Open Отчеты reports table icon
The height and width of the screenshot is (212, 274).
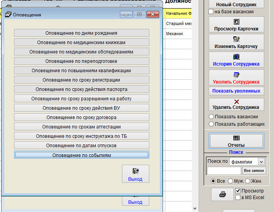pos(236,138)
